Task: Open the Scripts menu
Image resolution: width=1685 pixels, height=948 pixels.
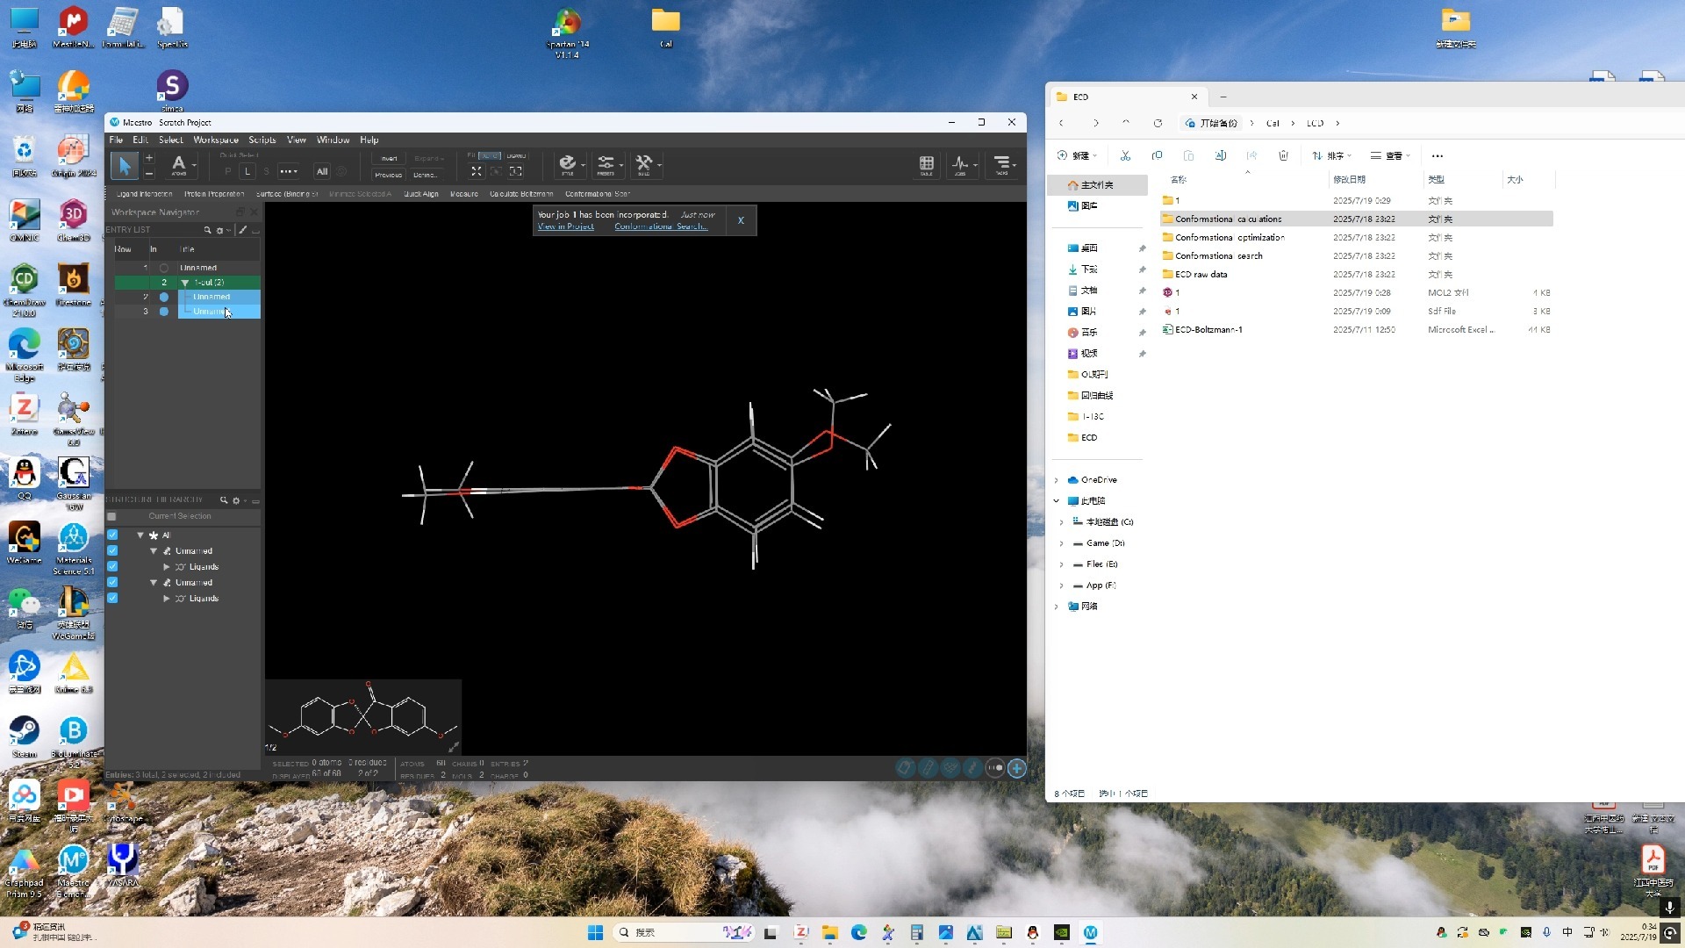Action: coord(262,140)
